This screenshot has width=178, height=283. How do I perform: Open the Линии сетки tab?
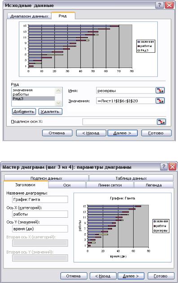(110, 185)
